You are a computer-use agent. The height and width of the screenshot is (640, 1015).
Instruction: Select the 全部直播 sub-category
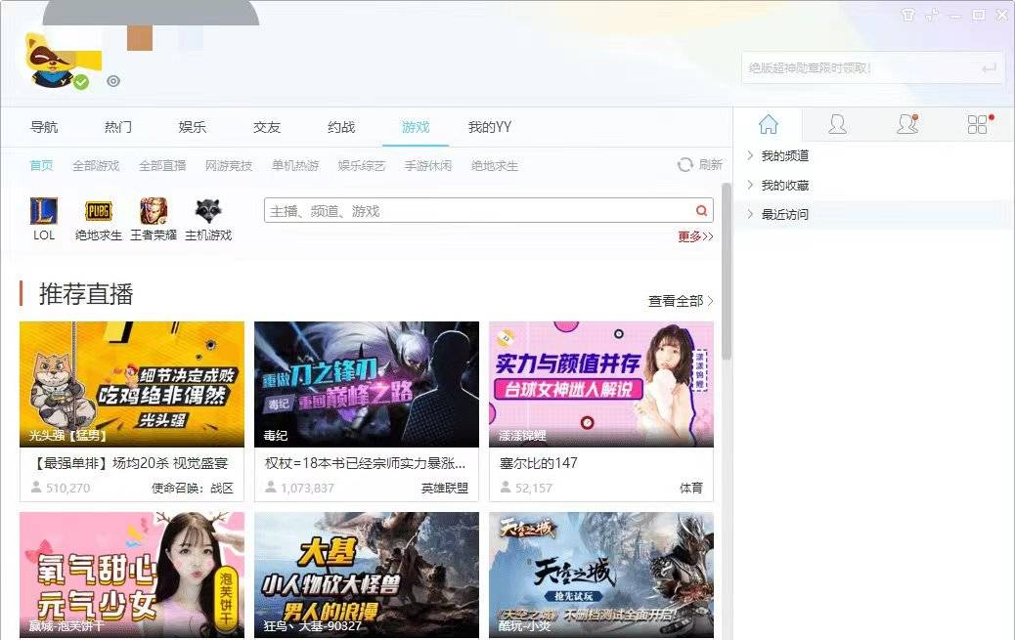click(x=162, y=166)
